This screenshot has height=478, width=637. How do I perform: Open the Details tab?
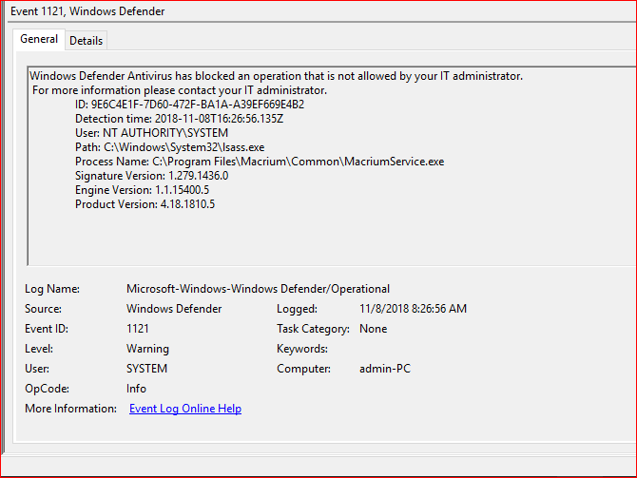coord(86,41)
